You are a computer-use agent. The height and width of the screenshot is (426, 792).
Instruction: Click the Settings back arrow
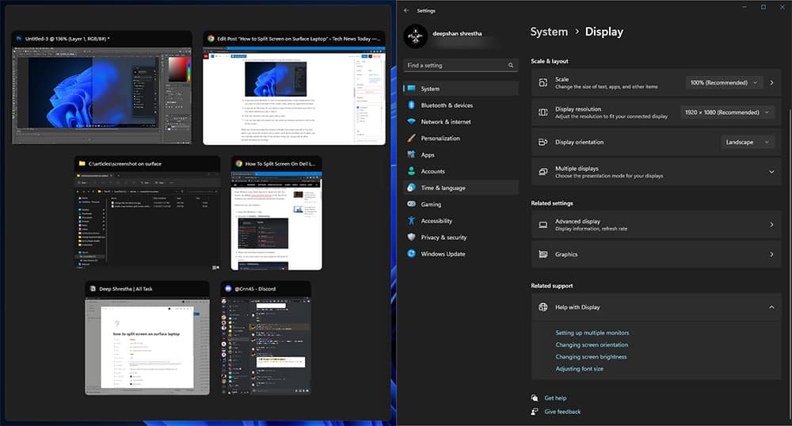click(406, 10)
